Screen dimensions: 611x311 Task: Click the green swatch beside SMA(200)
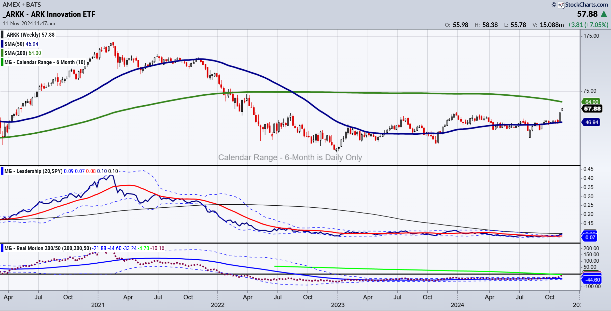(x=2, y=53)
